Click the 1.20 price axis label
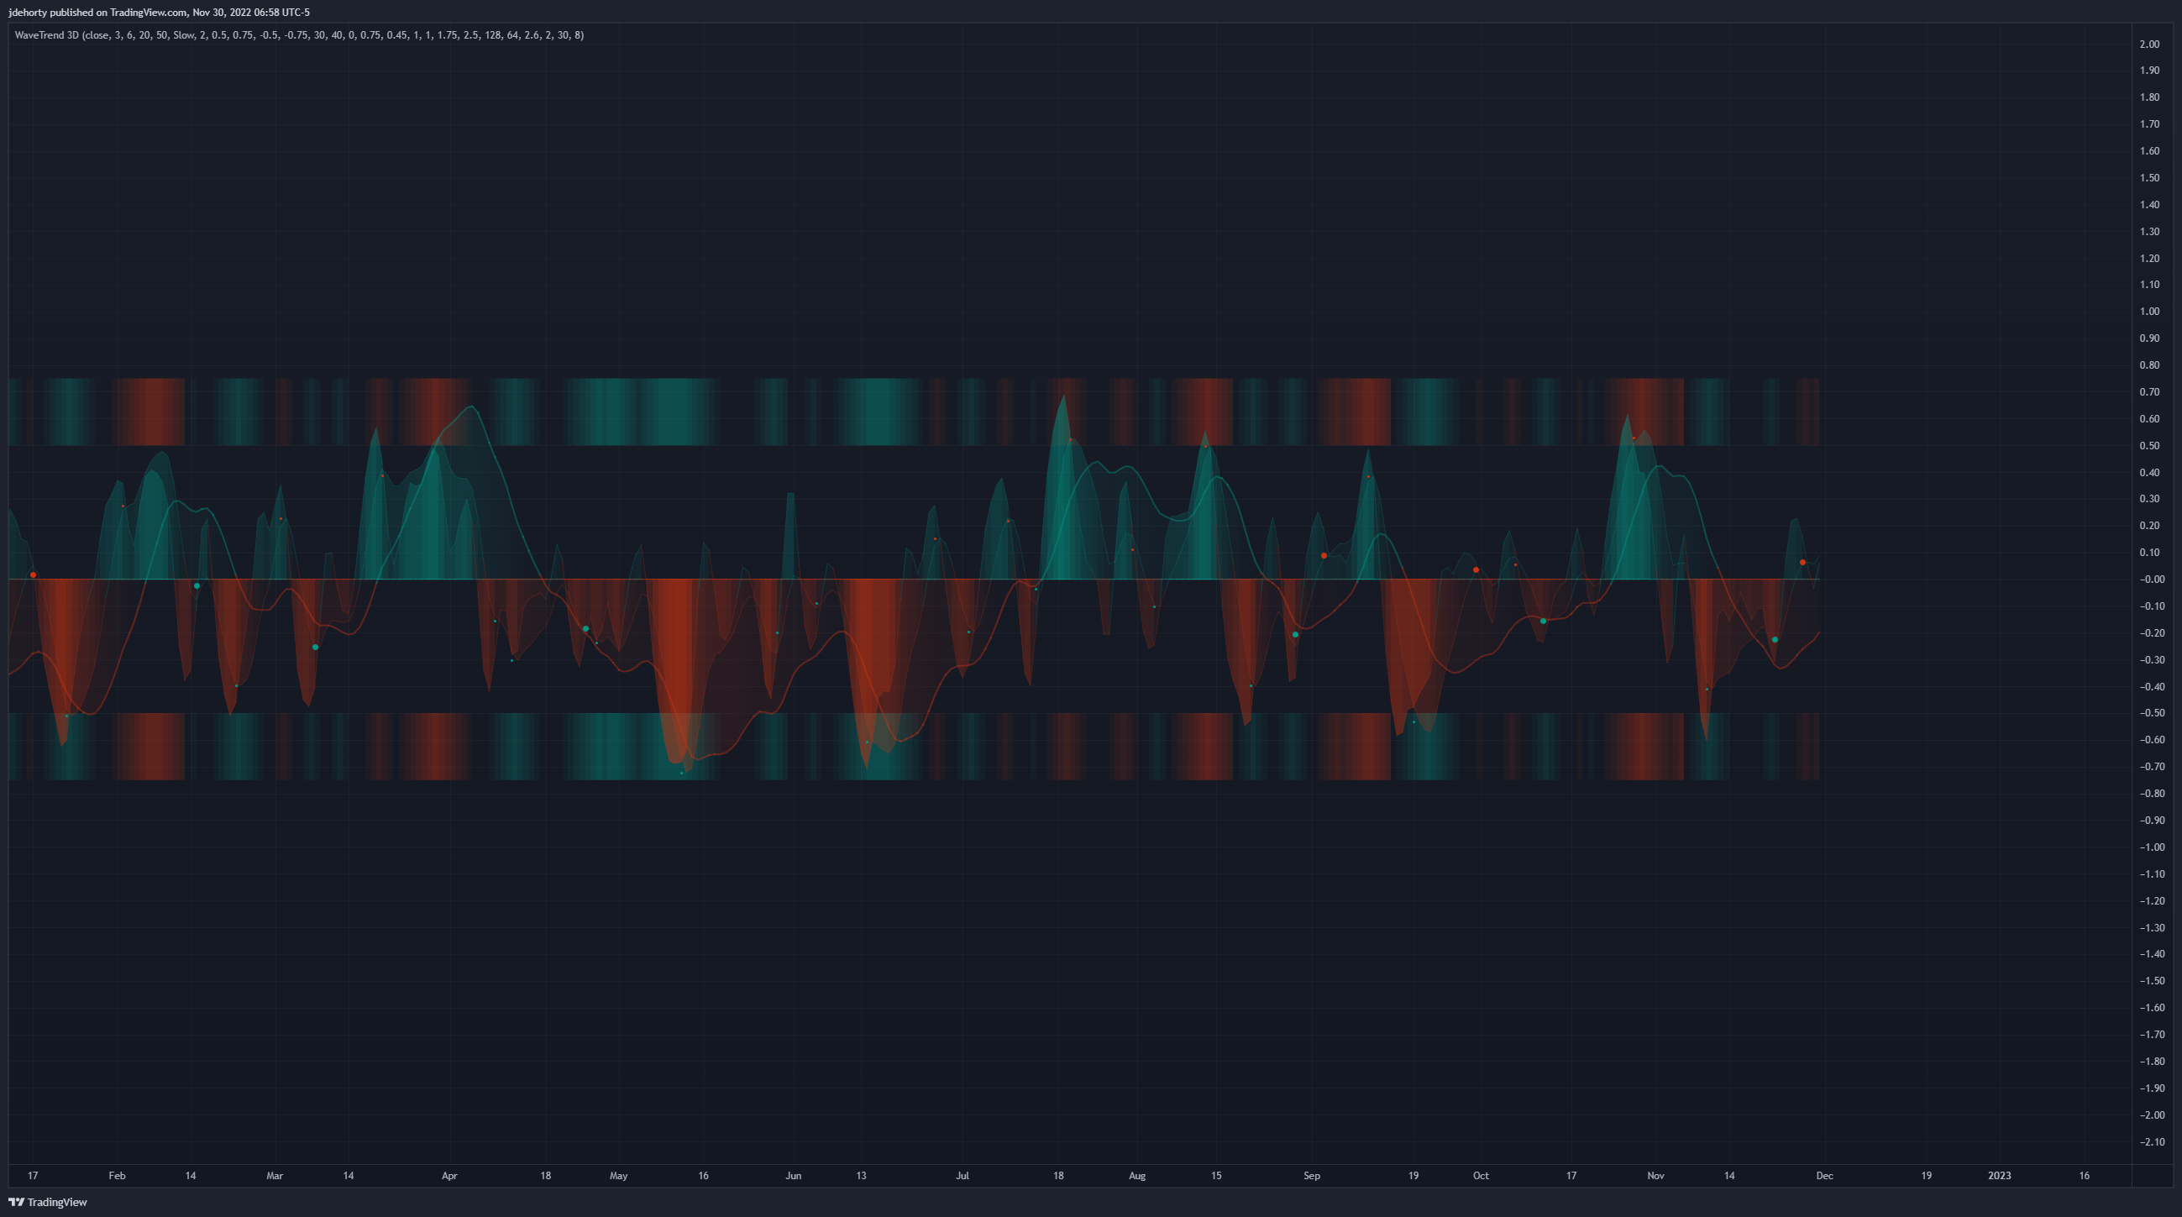Viewport: 2182px width, 1217px height. pyautogui.click(x=2149, y=259)
